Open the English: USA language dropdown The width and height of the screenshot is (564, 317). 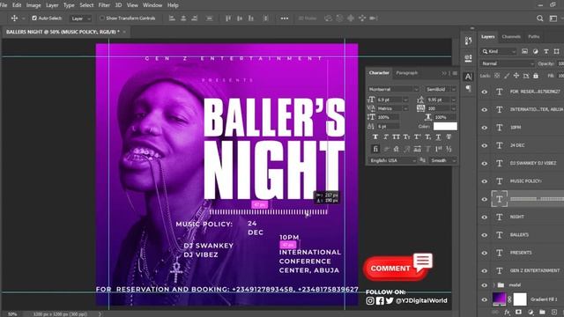[x=392, y=160]
